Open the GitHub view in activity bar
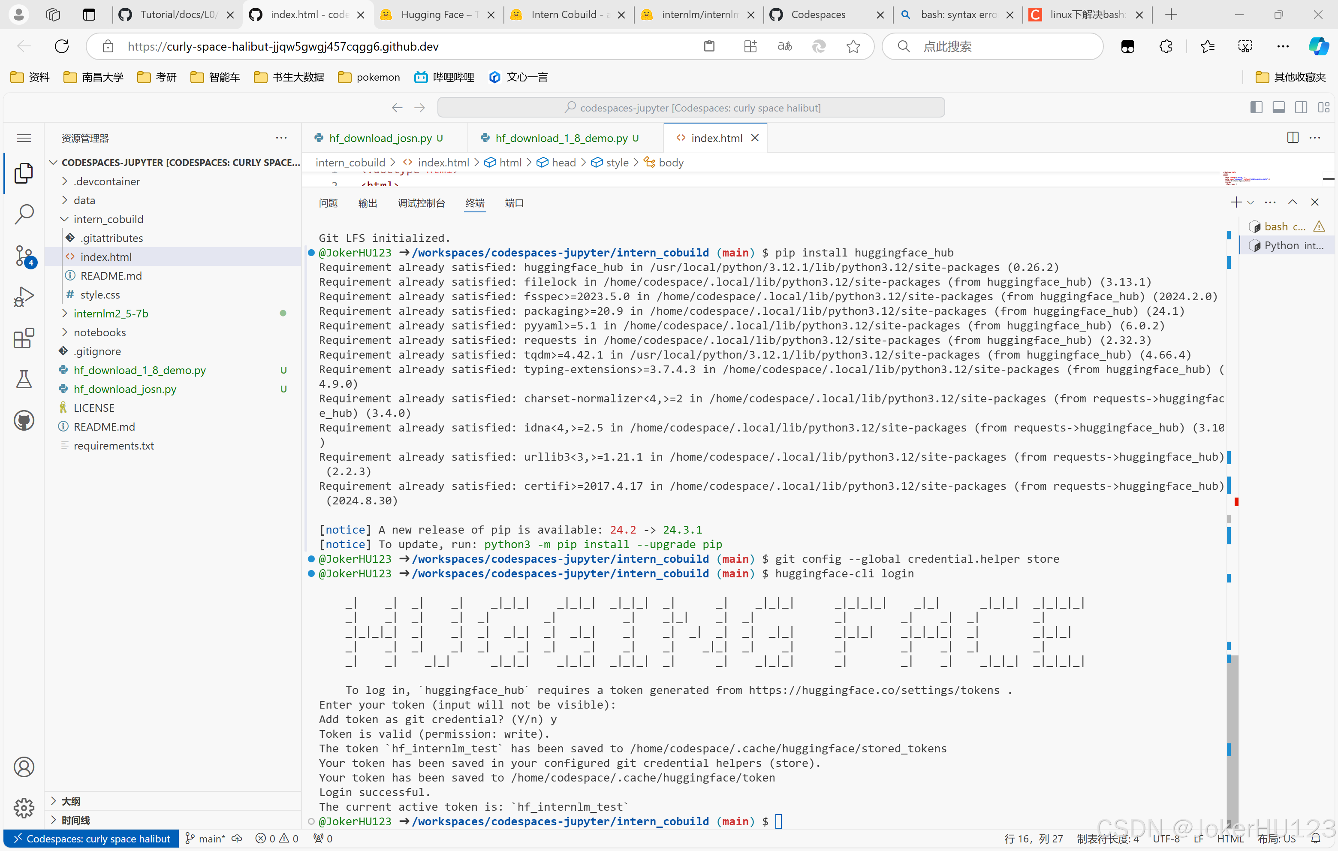The image size is (1338, 851). pos(24,420)
